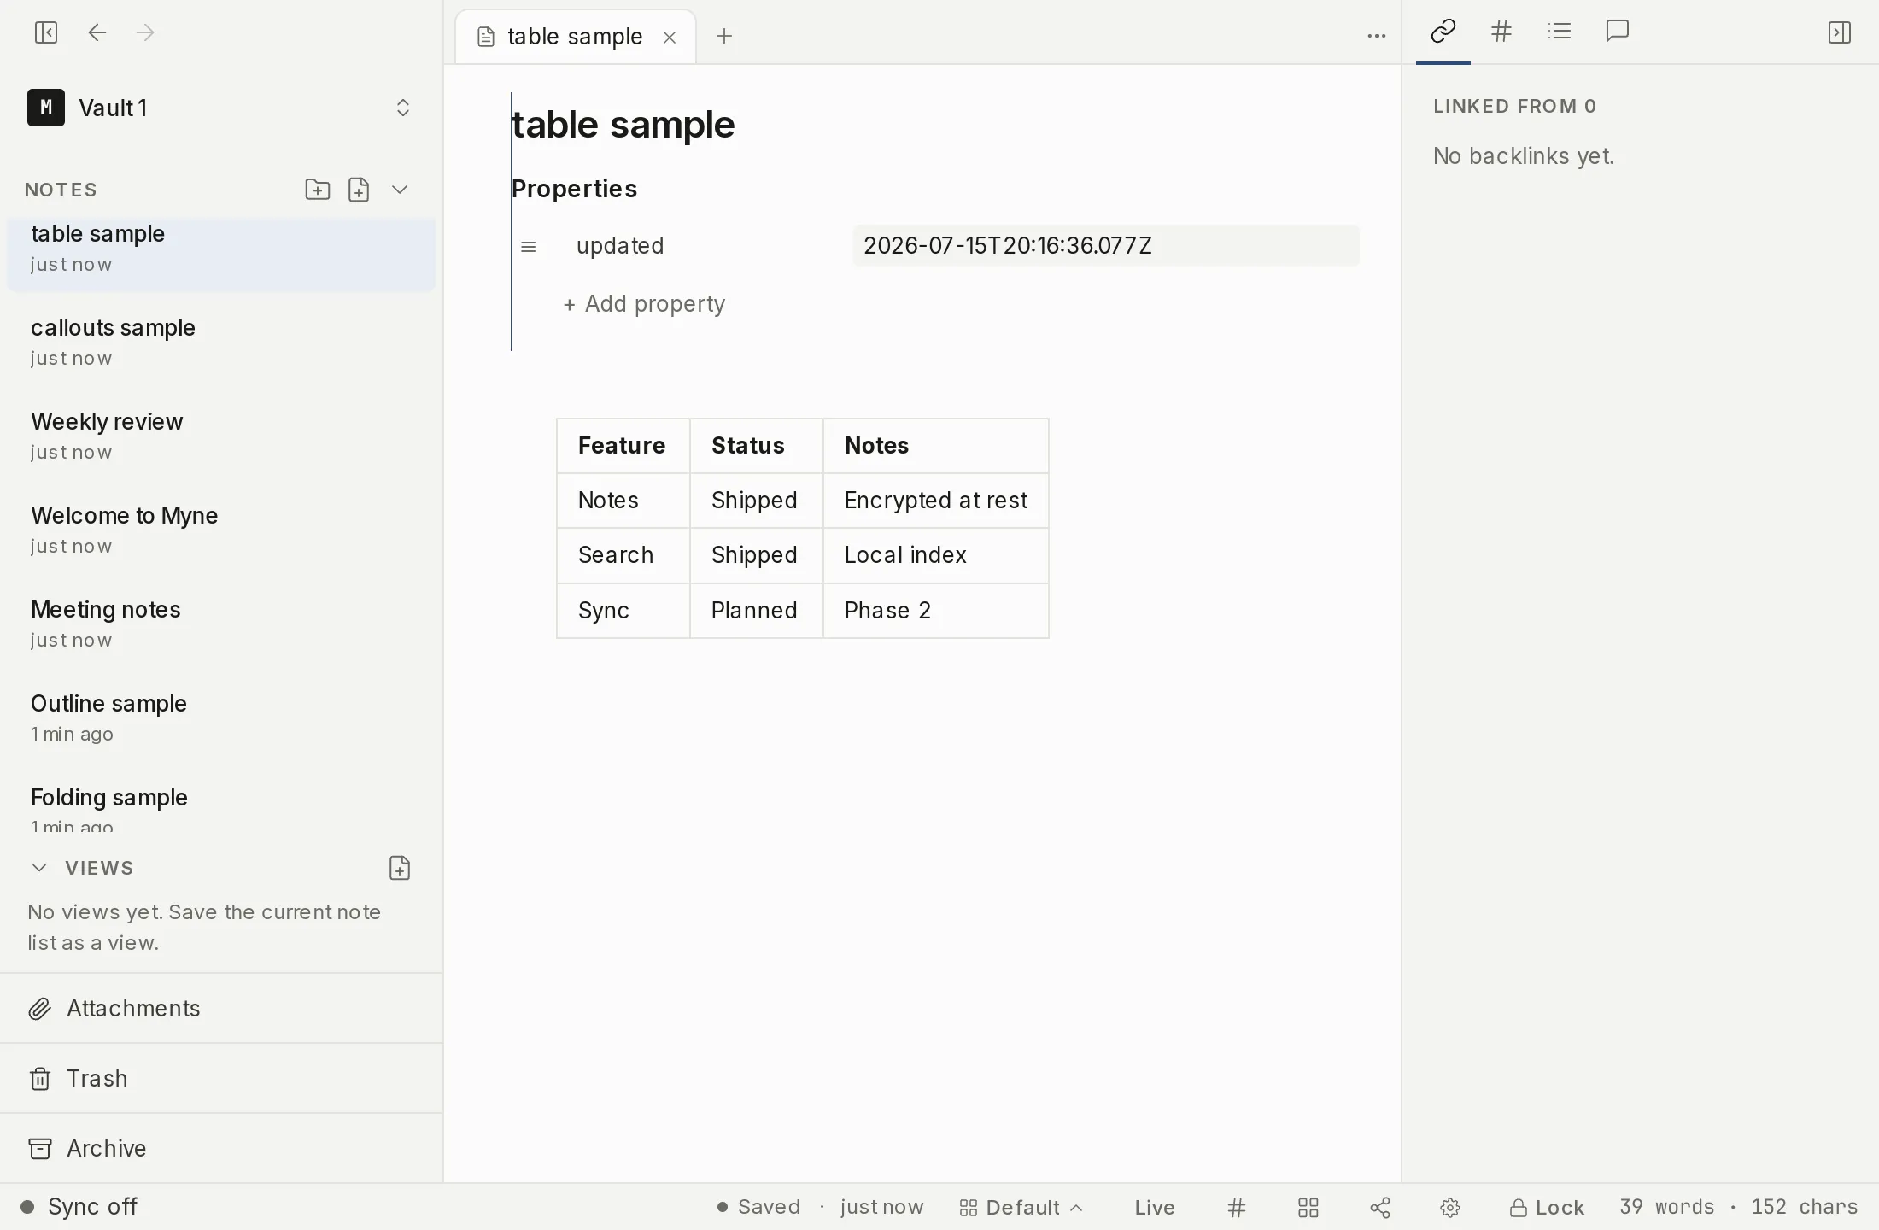The width and height of the screenshot is (1879, 1230).
Task: Open the Meeting notes note
Action: click(x=221, y=624)
